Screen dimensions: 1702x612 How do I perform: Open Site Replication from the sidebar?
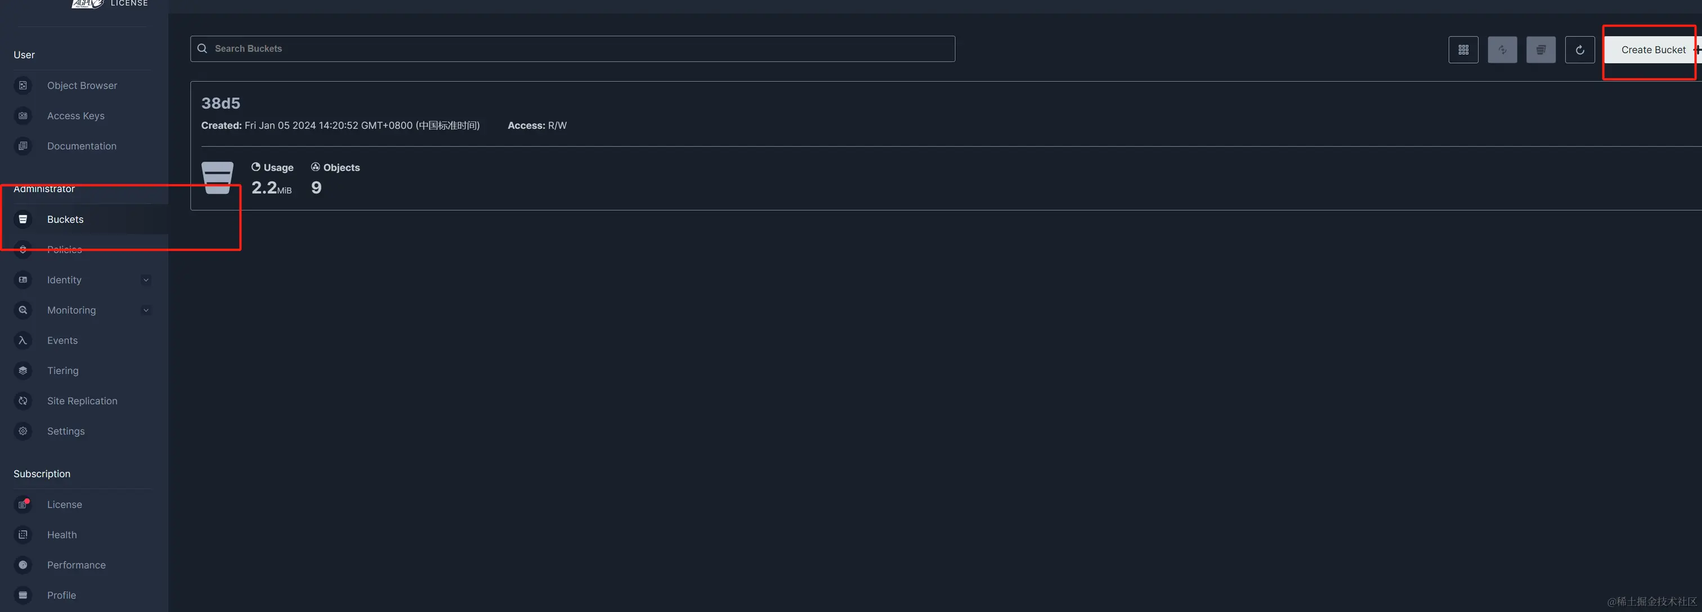coord(23,400)
